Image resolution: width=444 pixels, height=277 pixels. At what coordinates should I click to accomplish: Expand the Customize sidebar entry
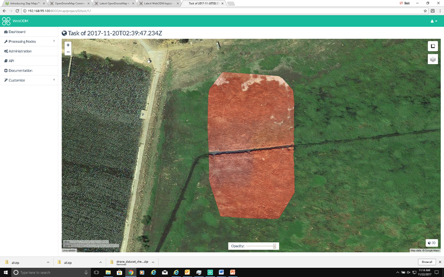17,80
